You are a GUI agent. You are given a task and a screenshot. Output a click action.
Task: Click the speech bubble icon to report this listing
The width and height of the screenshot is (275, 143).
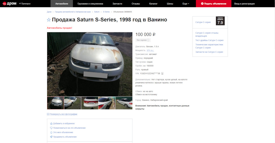pos(51,128)
